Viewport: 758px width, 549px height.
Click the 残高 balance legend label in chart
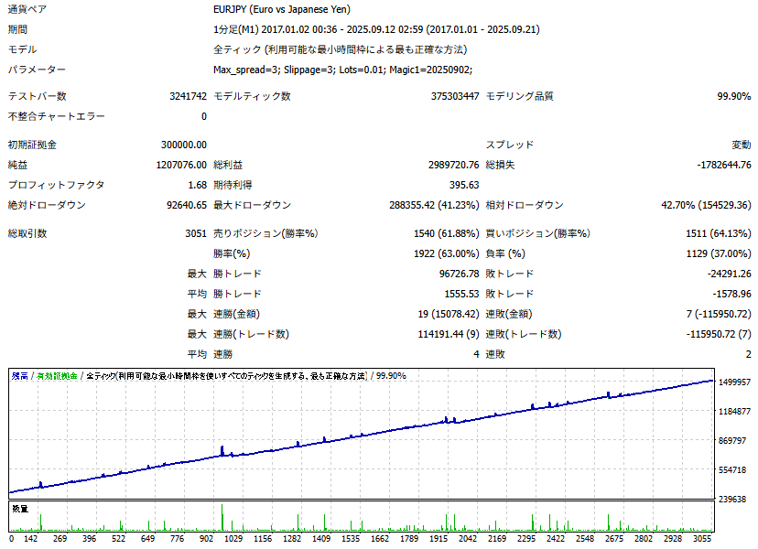coord(20,376)
